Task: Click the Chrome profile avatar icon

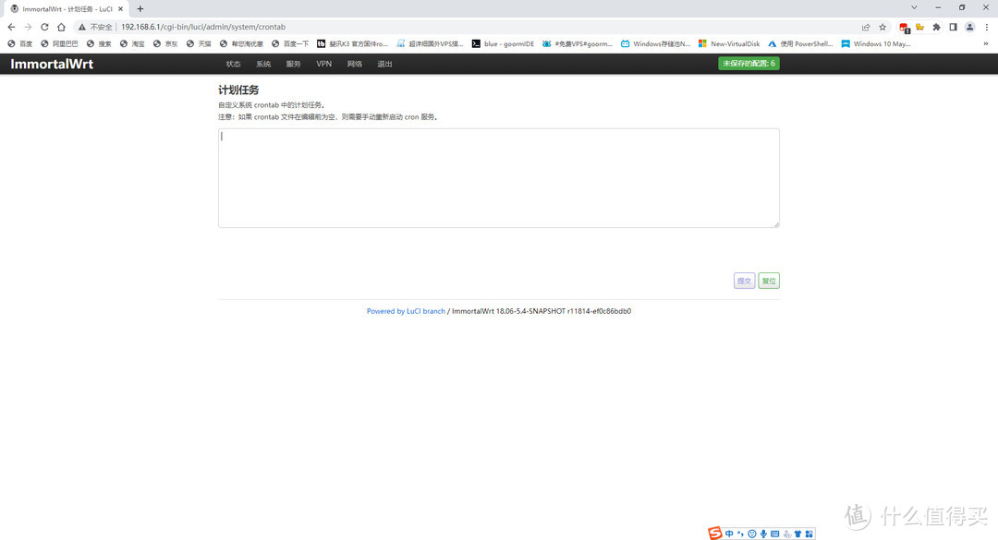Action: (969, 27)
